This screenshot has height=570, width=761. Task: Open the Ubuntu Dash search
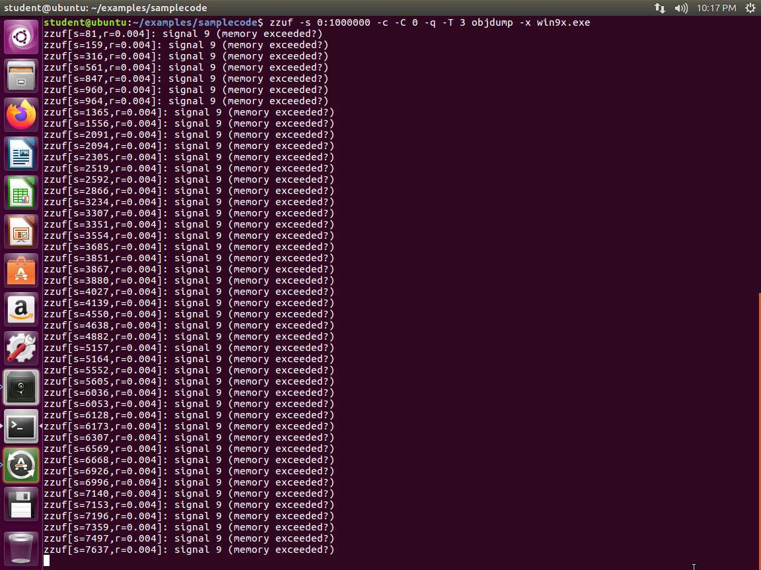pyautogui.click(x=22, y=38)
